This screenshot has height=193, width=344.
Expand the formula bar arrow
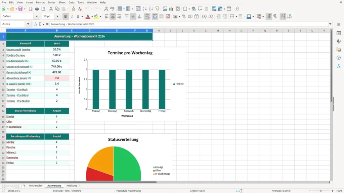coord(330,24)
